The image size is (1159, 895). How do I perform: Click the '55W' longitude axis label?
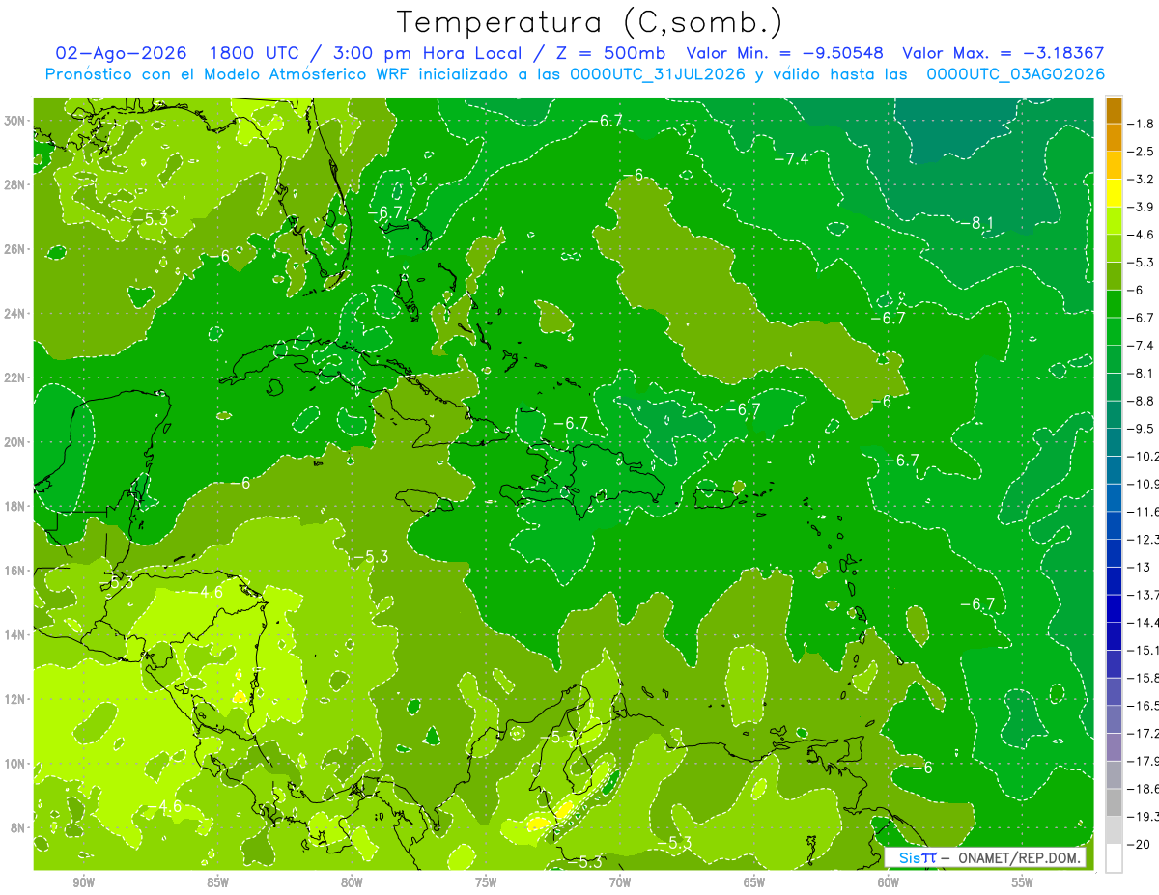click(x=1022, y=882)
